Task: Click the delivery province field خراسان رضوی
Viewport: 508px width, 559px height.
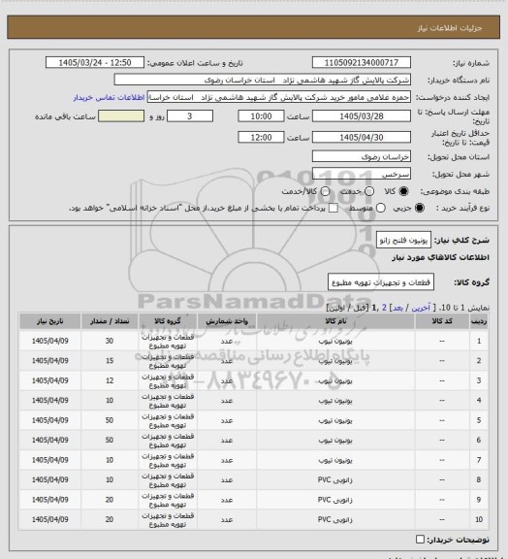Action: click(362, 156)
